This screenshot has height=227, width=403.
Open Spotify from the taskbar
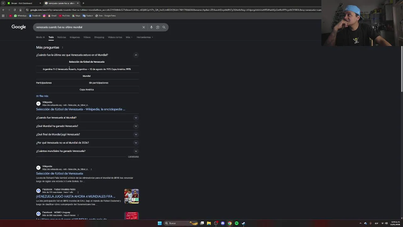click(x=236, y=223)
